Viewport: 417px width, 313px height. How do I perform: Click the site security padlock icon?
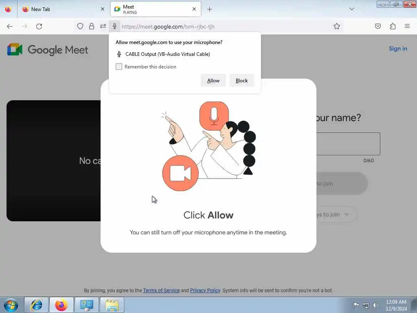92,26
